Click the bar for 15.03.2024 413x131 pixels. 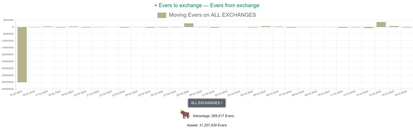tap(394, 26)
